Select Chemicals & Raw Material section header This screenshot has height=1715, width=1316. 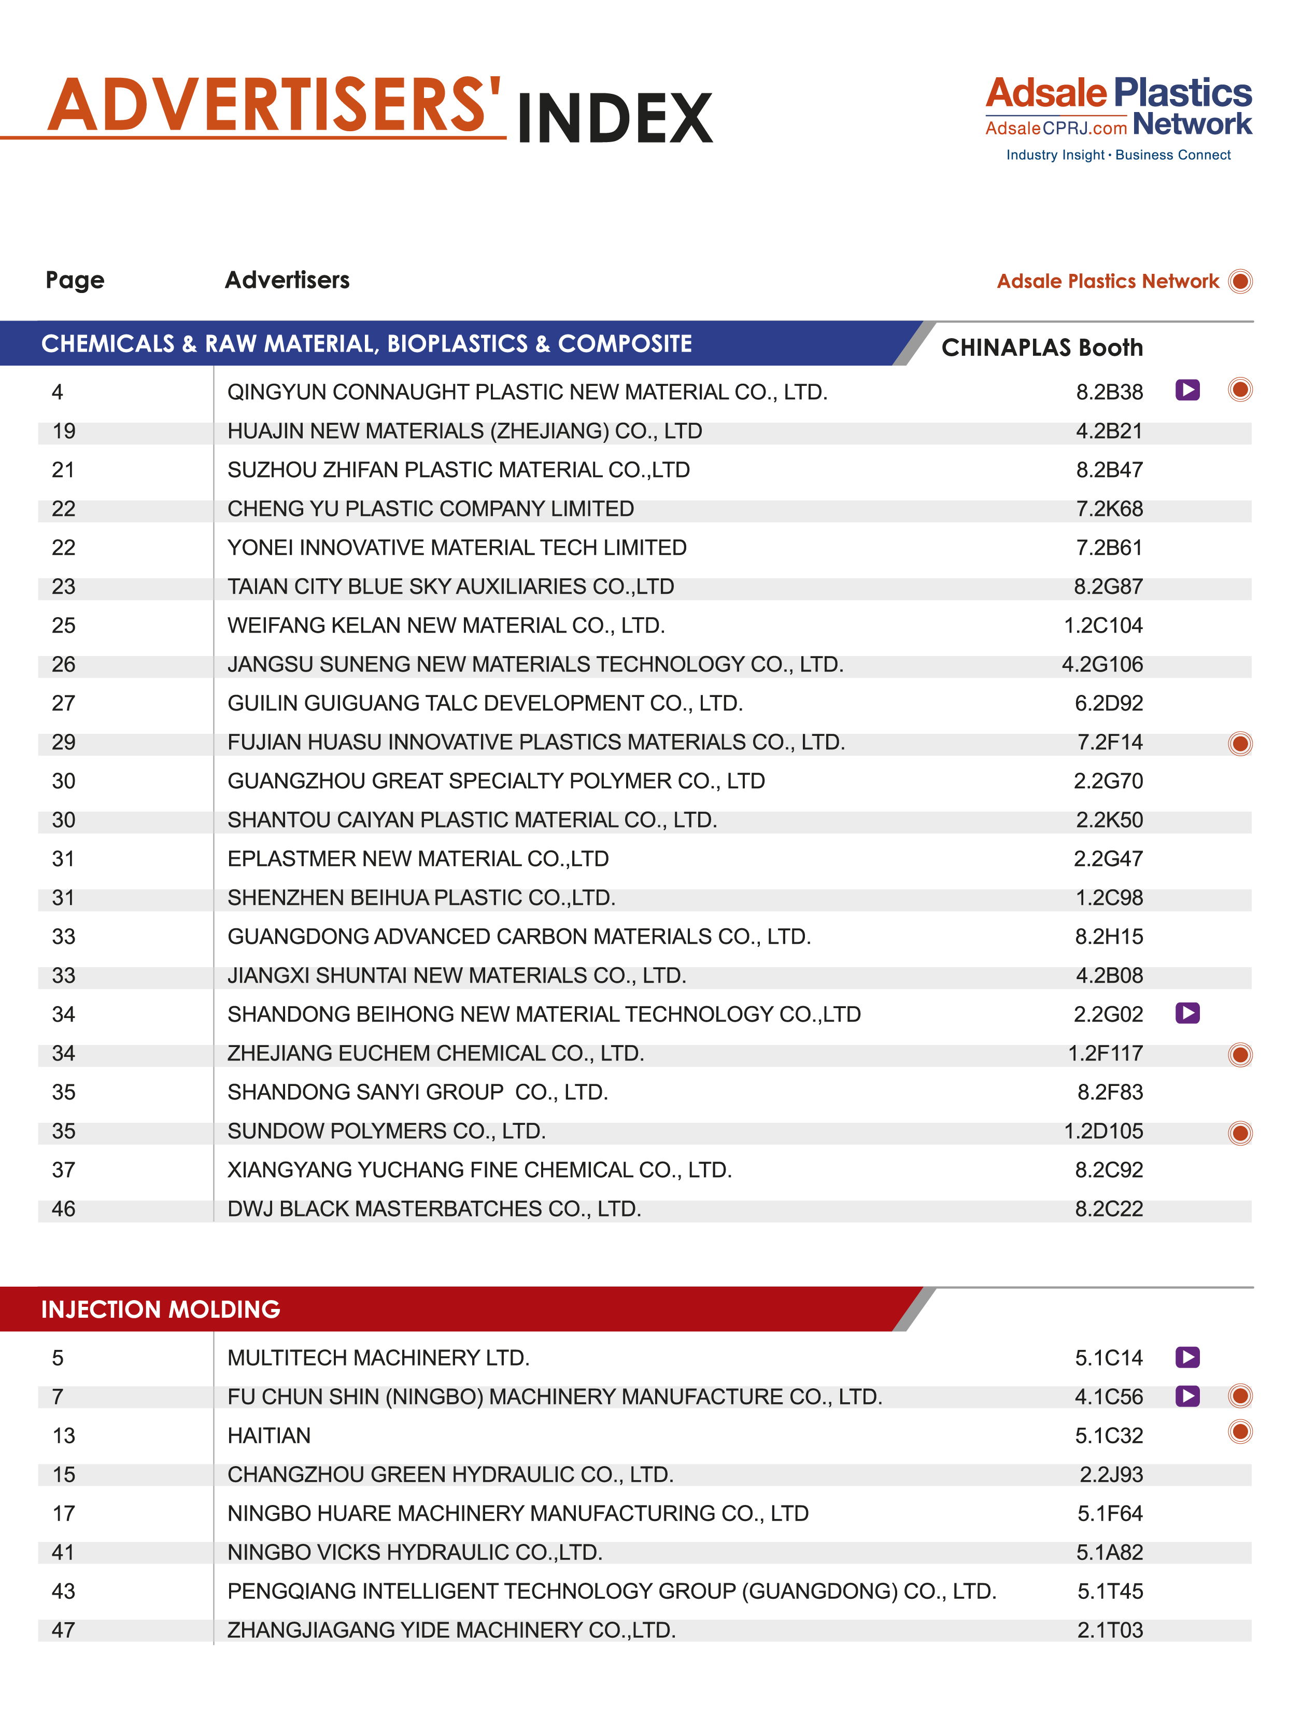point(366,343)
